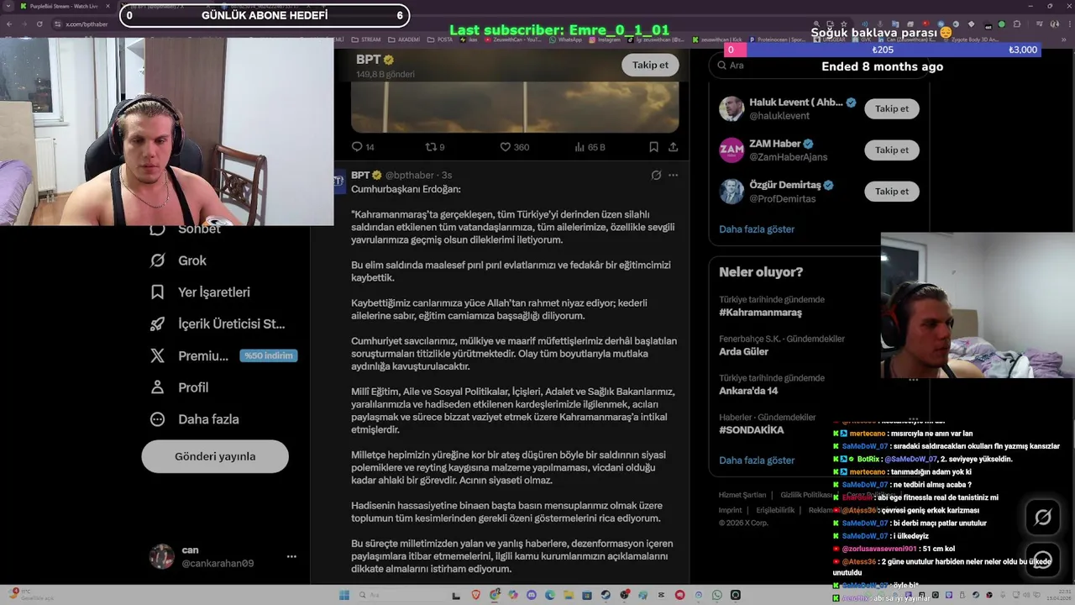Click the Ara search field

[x=819, y=65]
